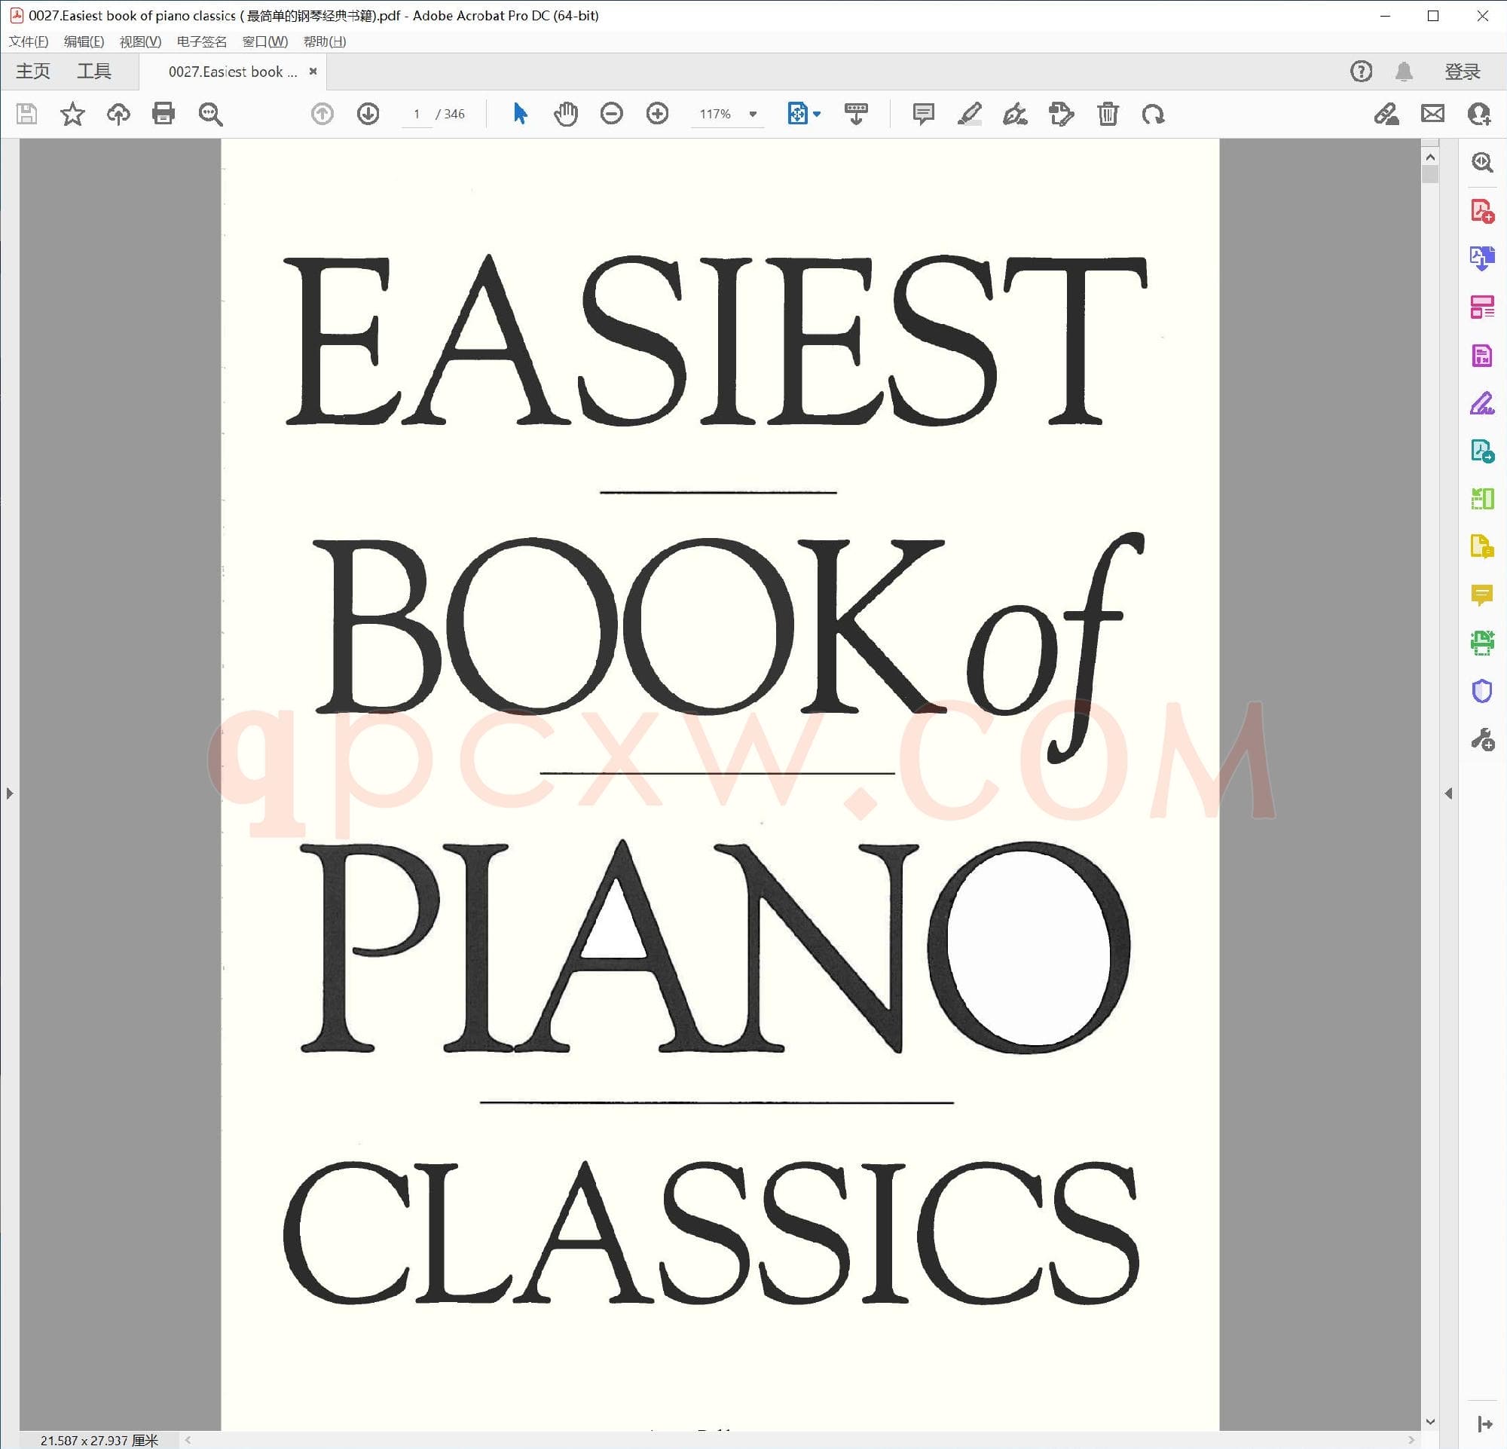Activate the Selection arrow tool
Image resolution: width=1507 pixels, height=1449 pixels.
point(520,114)
